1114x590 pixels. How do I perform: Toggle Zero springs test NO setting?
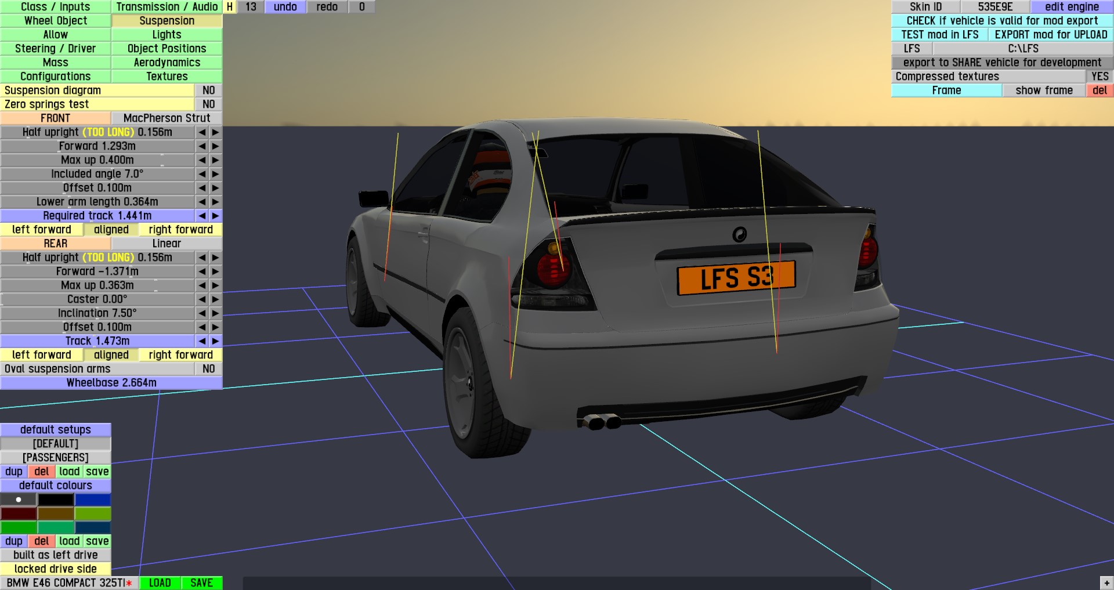[209, 104]
